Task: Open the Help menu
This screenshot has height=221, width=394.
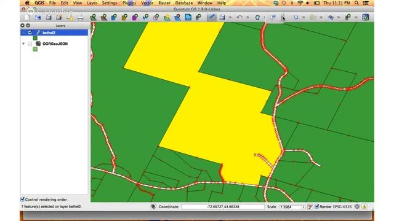Action: click(x=222, y=3)
